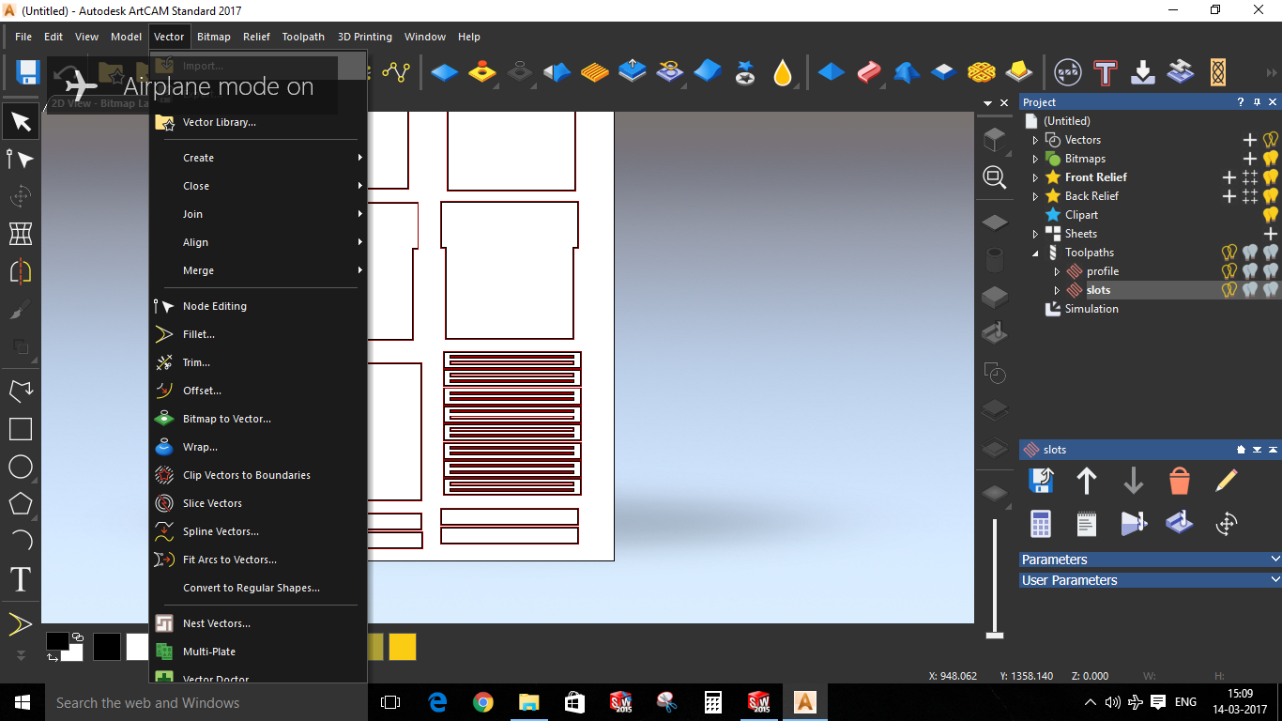Pin the Project panel with pushpin icon
This screenshot has width=1282, height=721.
[x=1257, y=102]
